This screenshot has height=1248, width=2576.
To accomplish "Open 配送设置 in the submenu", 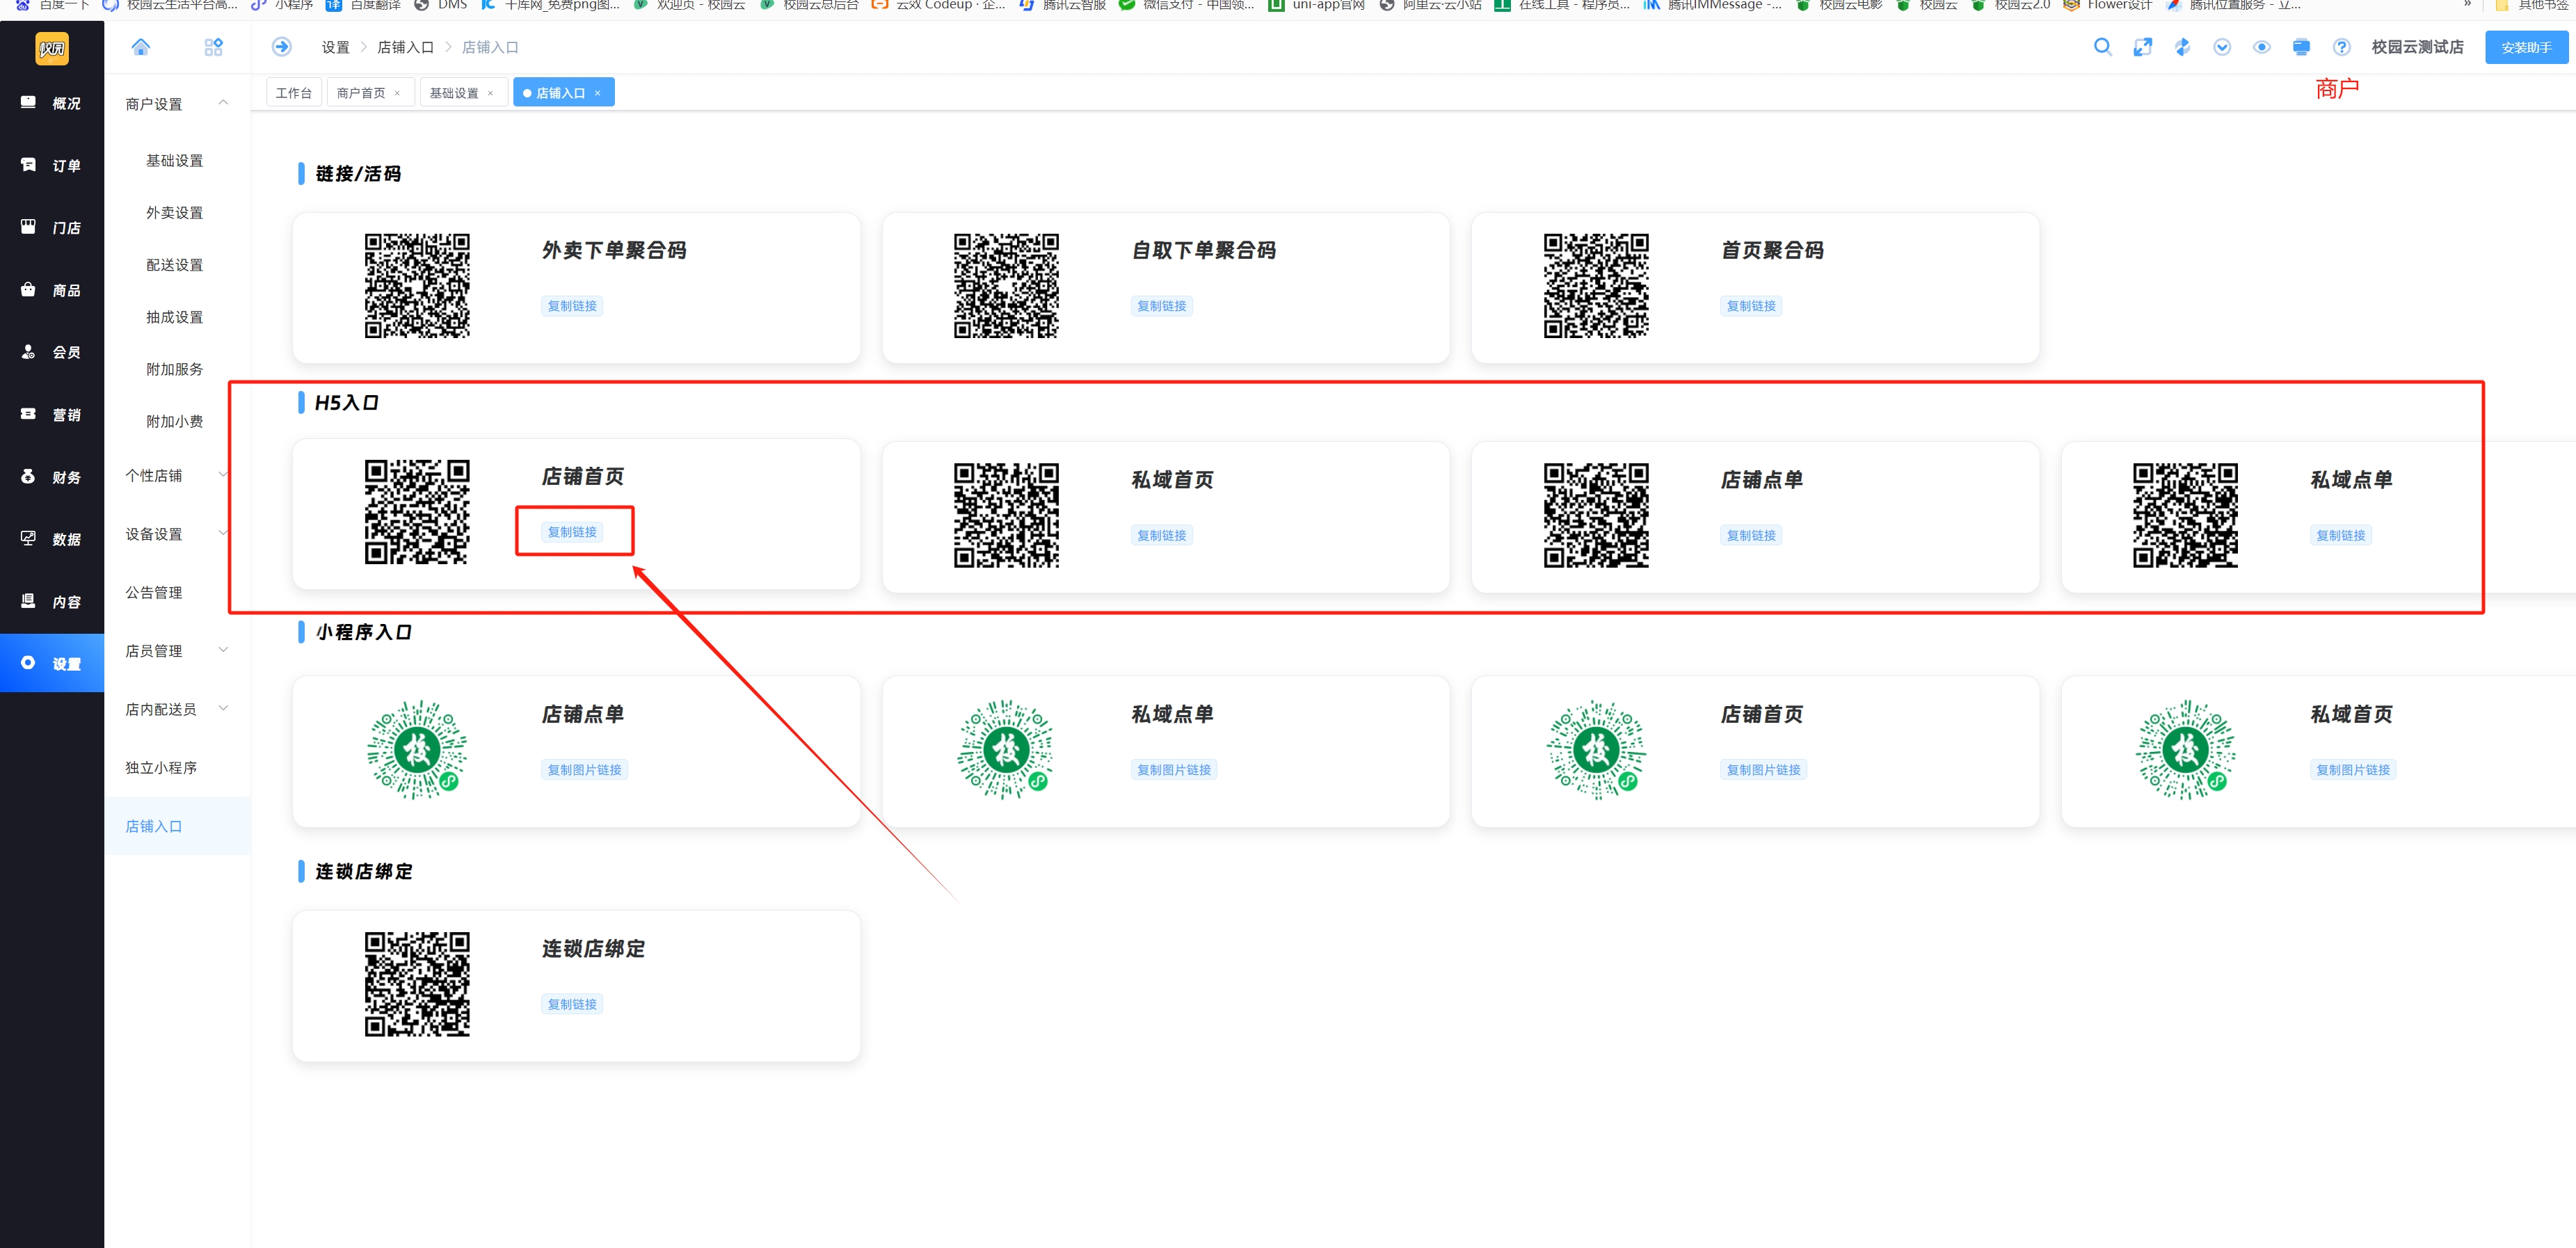I will click(175, 265).
